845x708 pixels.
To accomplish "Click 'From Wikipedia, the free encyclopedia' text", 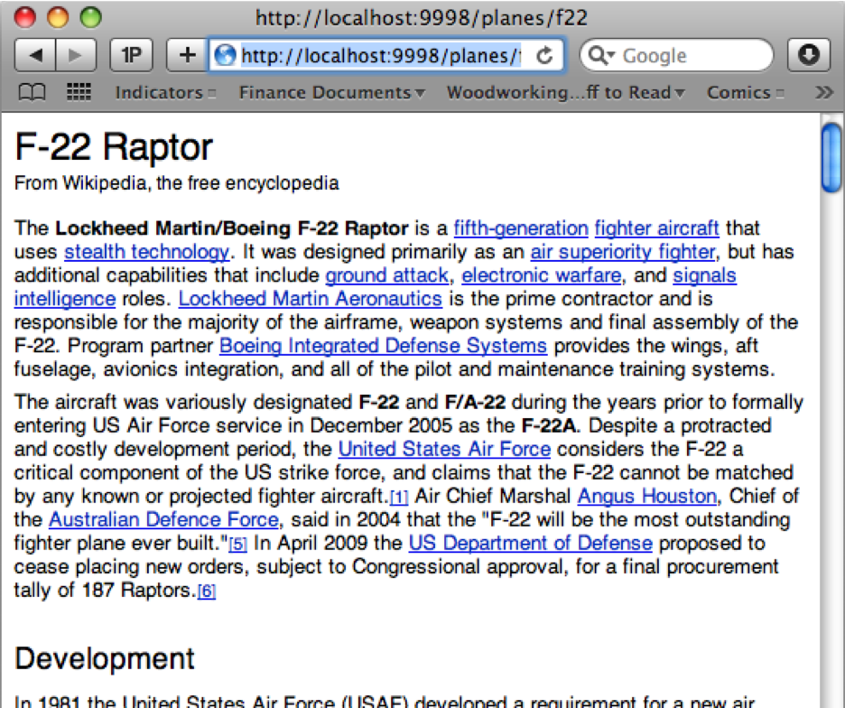I will pos(177,183).
